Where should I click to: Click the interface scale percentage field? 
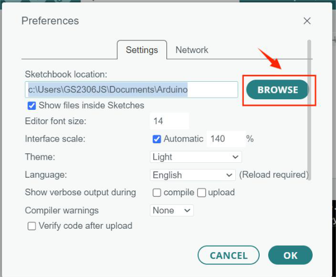[x=226, y=139]
